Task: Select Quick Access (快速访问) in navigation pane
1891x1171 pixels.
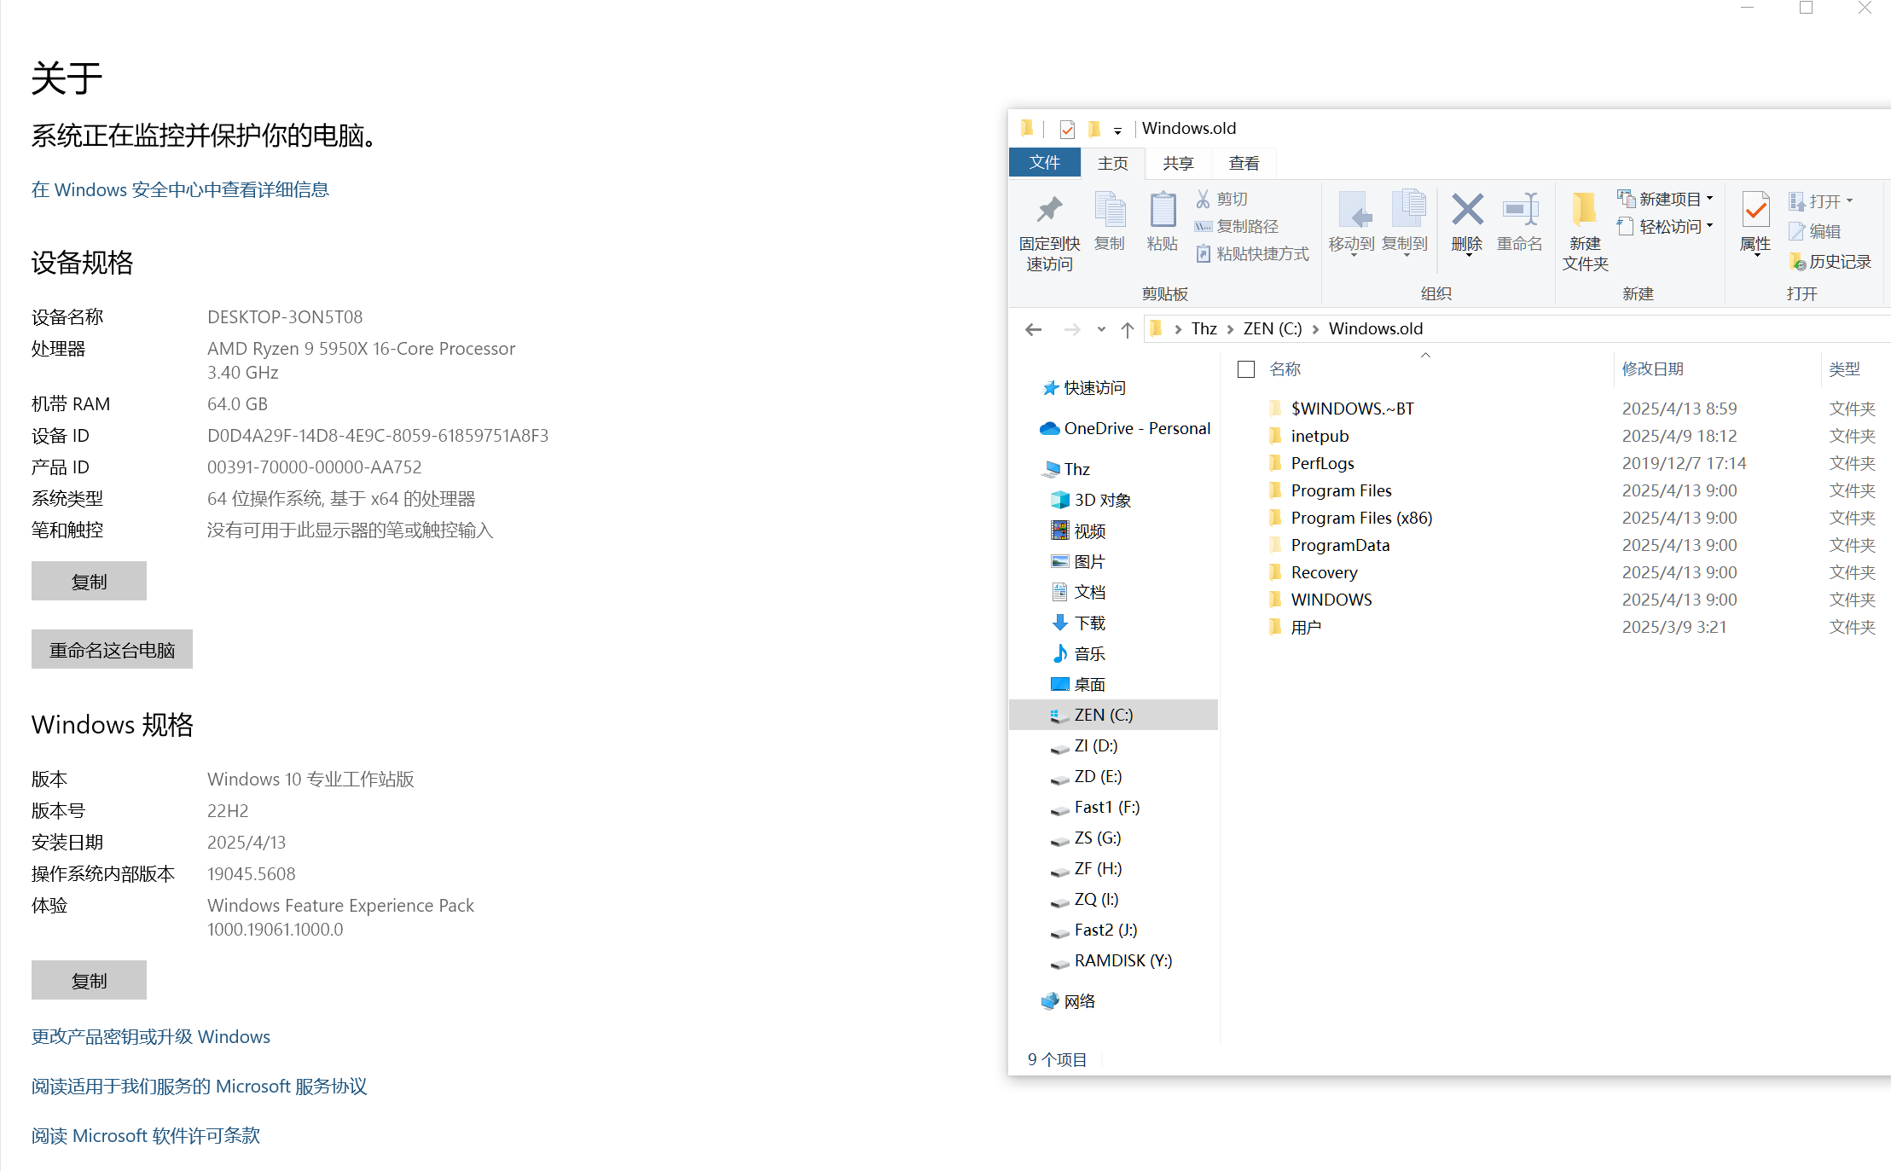Action: 1084,388
